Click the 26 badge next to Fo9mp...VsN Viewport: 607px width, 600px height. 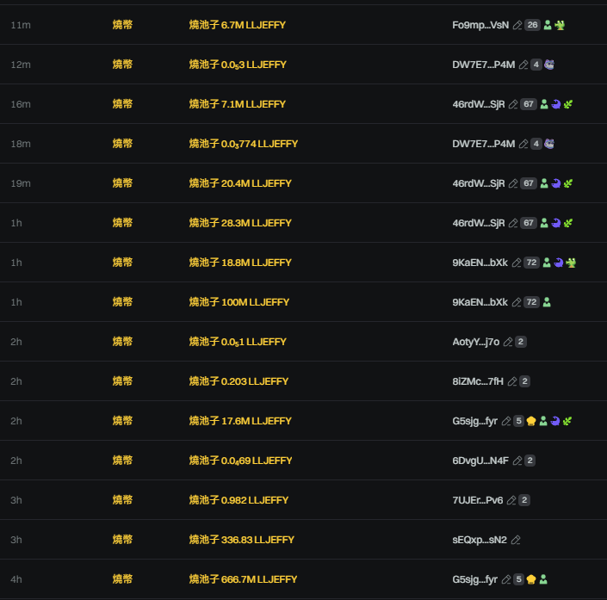[x=532, y=25]
